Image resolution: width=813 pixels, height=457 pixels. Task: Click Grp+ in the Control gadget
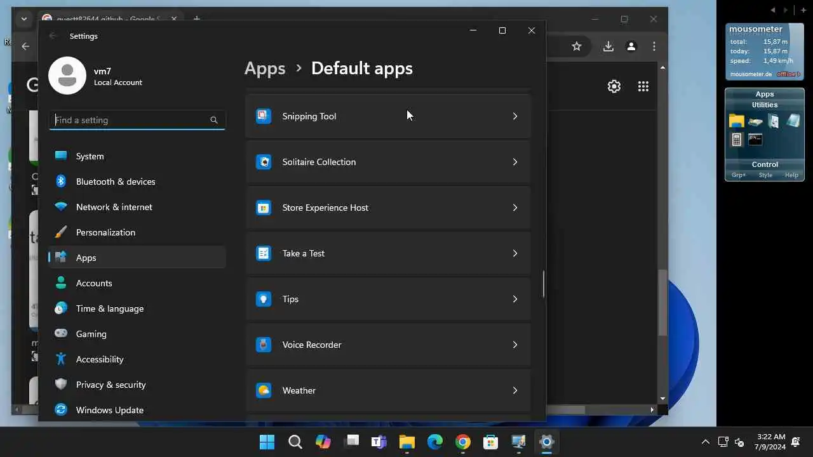pos(739,175)
